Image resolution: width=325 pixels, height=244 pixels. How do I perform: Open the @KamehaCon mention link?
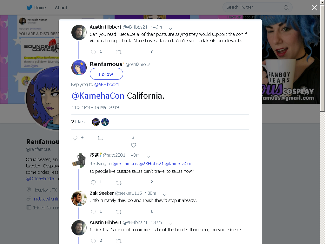pos(98,96)
